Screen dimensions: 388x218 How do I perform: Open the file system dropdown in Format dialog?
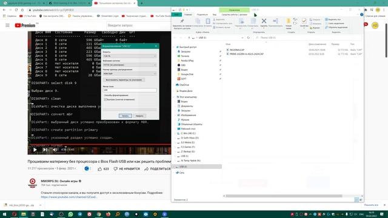tap(130, 65)
